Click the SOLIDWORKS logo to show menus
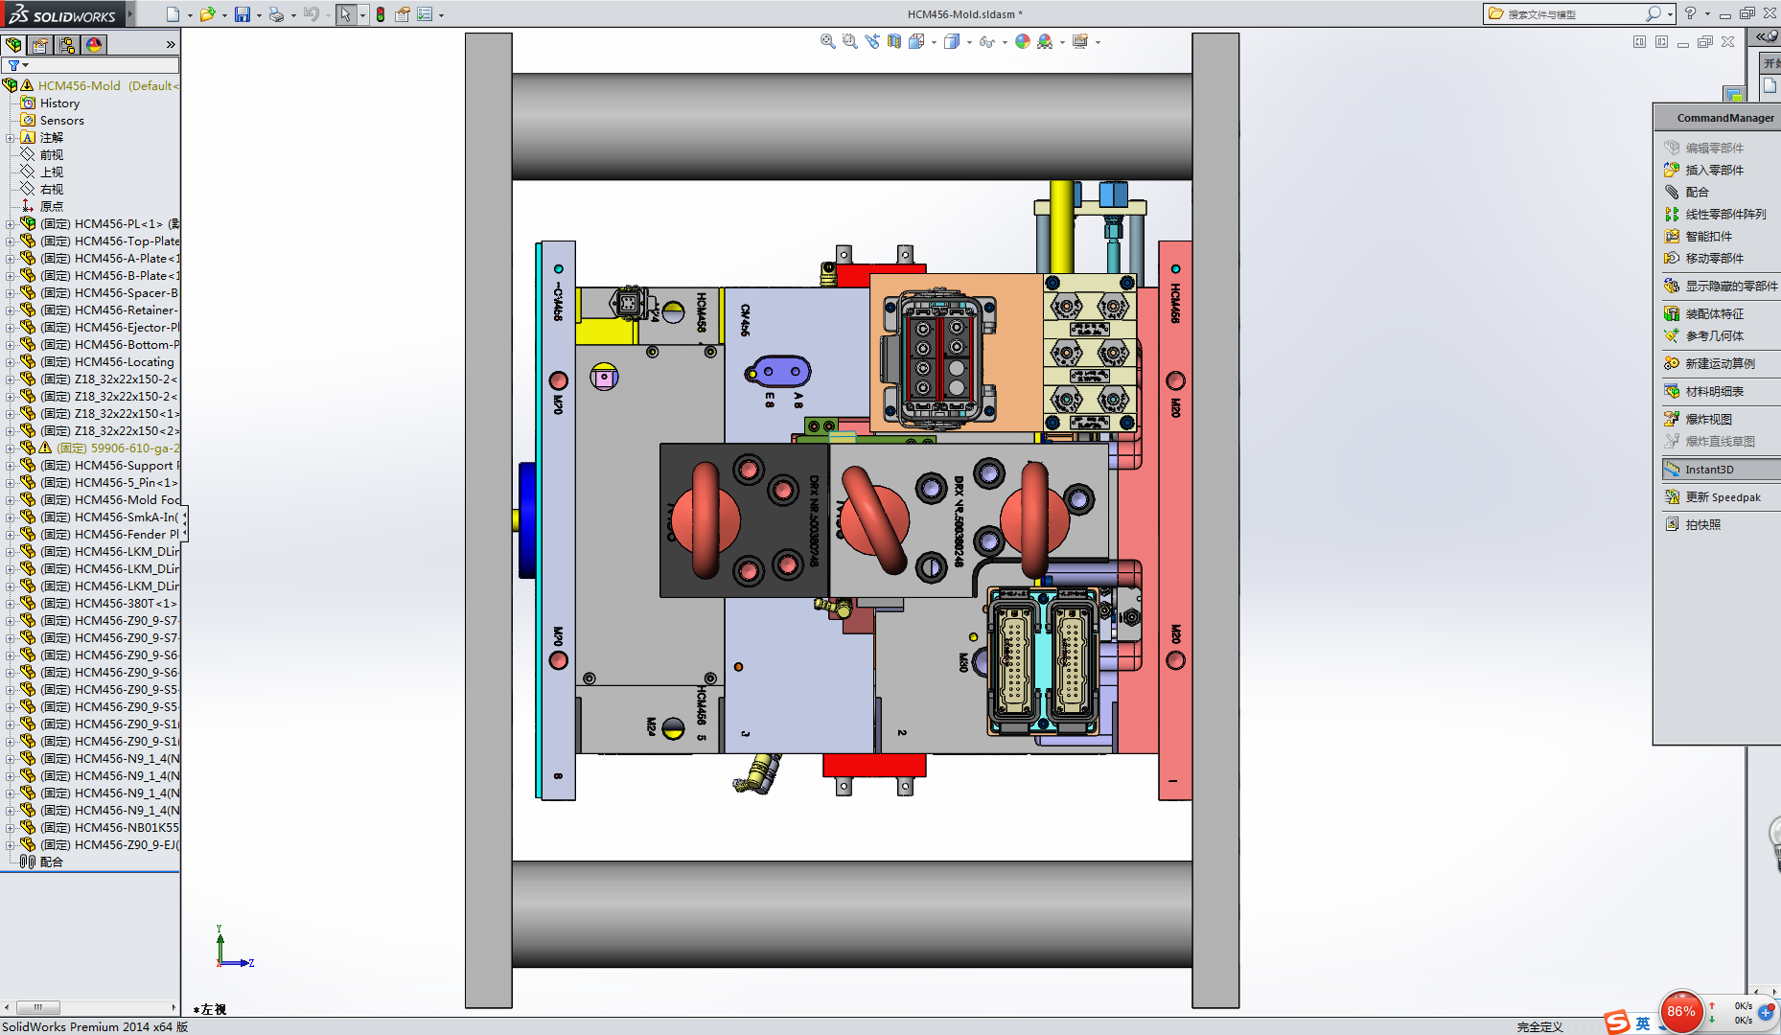 tap(58, 13)
